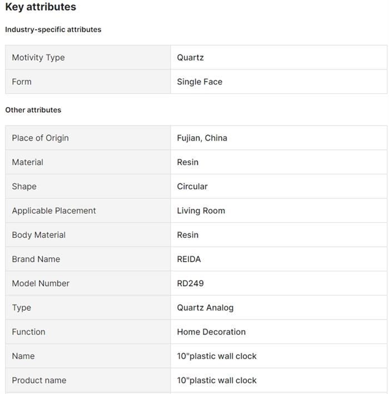This screenshot has height=394, width=389.
Task: Click the Product name row's wall clock value
Action: coord(217,381)
